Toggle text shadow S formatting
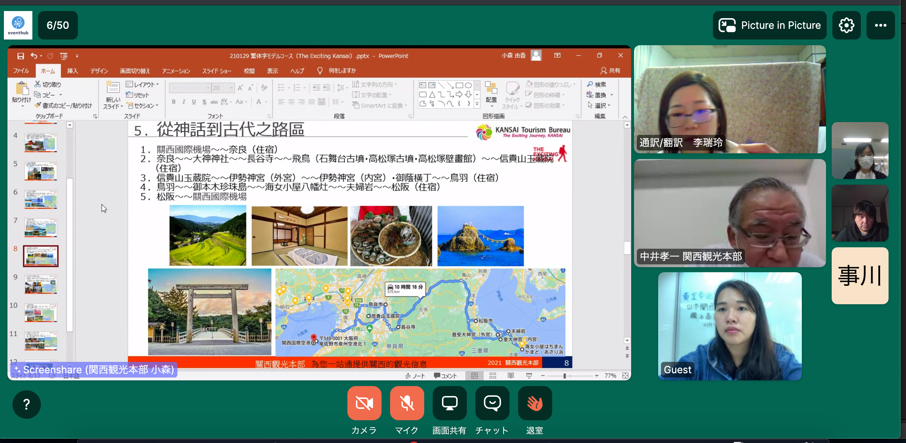906x443 pixels. (x=204, y=102)
